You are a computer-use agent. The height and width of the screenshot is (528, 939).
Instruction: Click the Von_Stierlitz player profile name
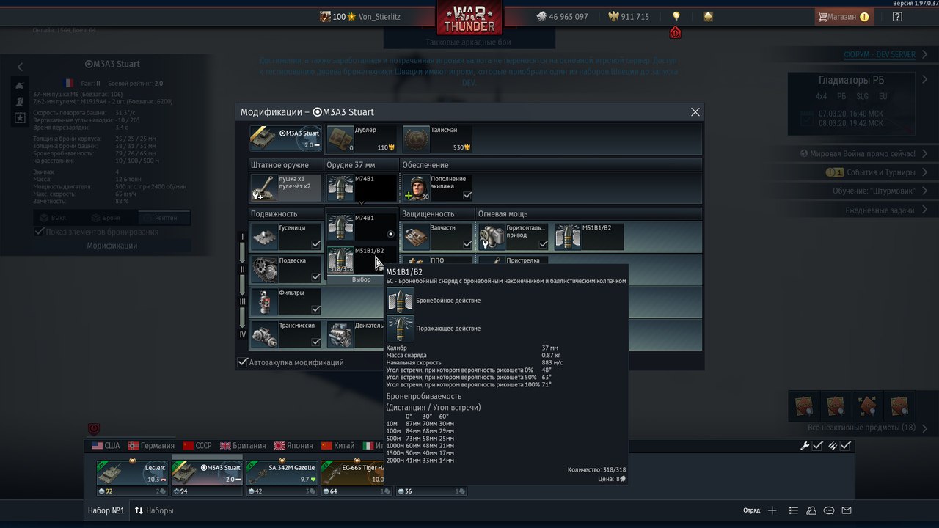379,16
